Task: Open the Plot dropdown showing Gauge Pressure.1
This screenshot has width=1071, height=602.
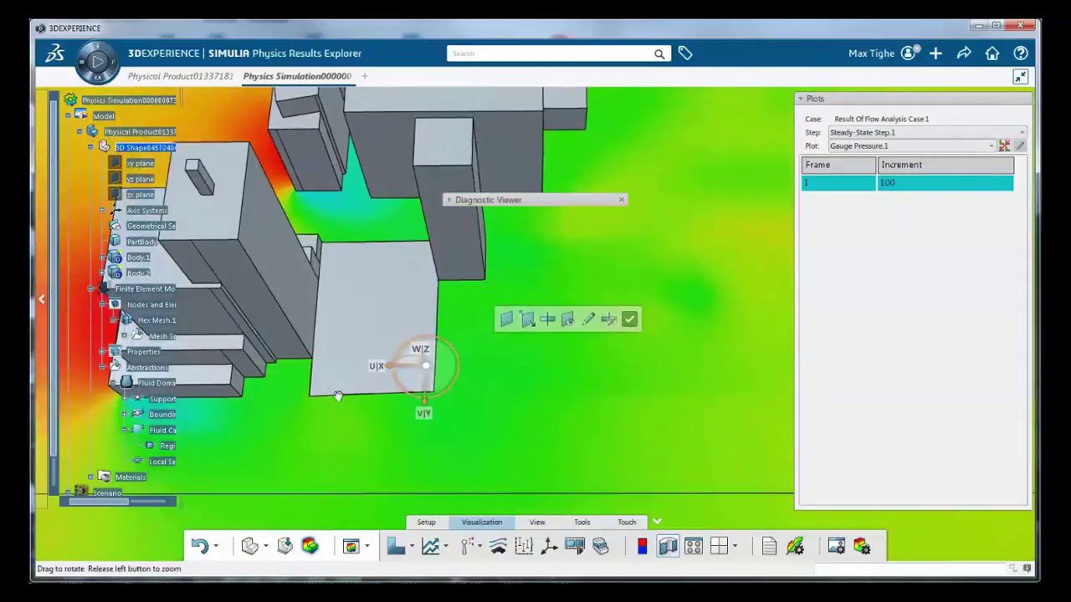Action: [x=912, y=145]
